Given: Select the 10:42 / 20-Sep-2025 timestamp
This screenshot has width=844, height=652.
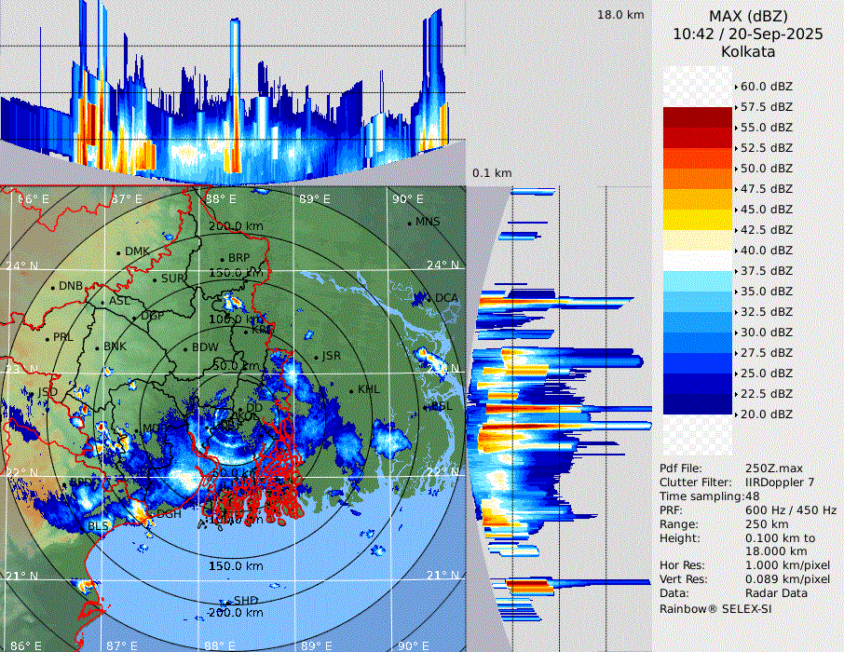Looking at the screenshot, I should 747,34.
